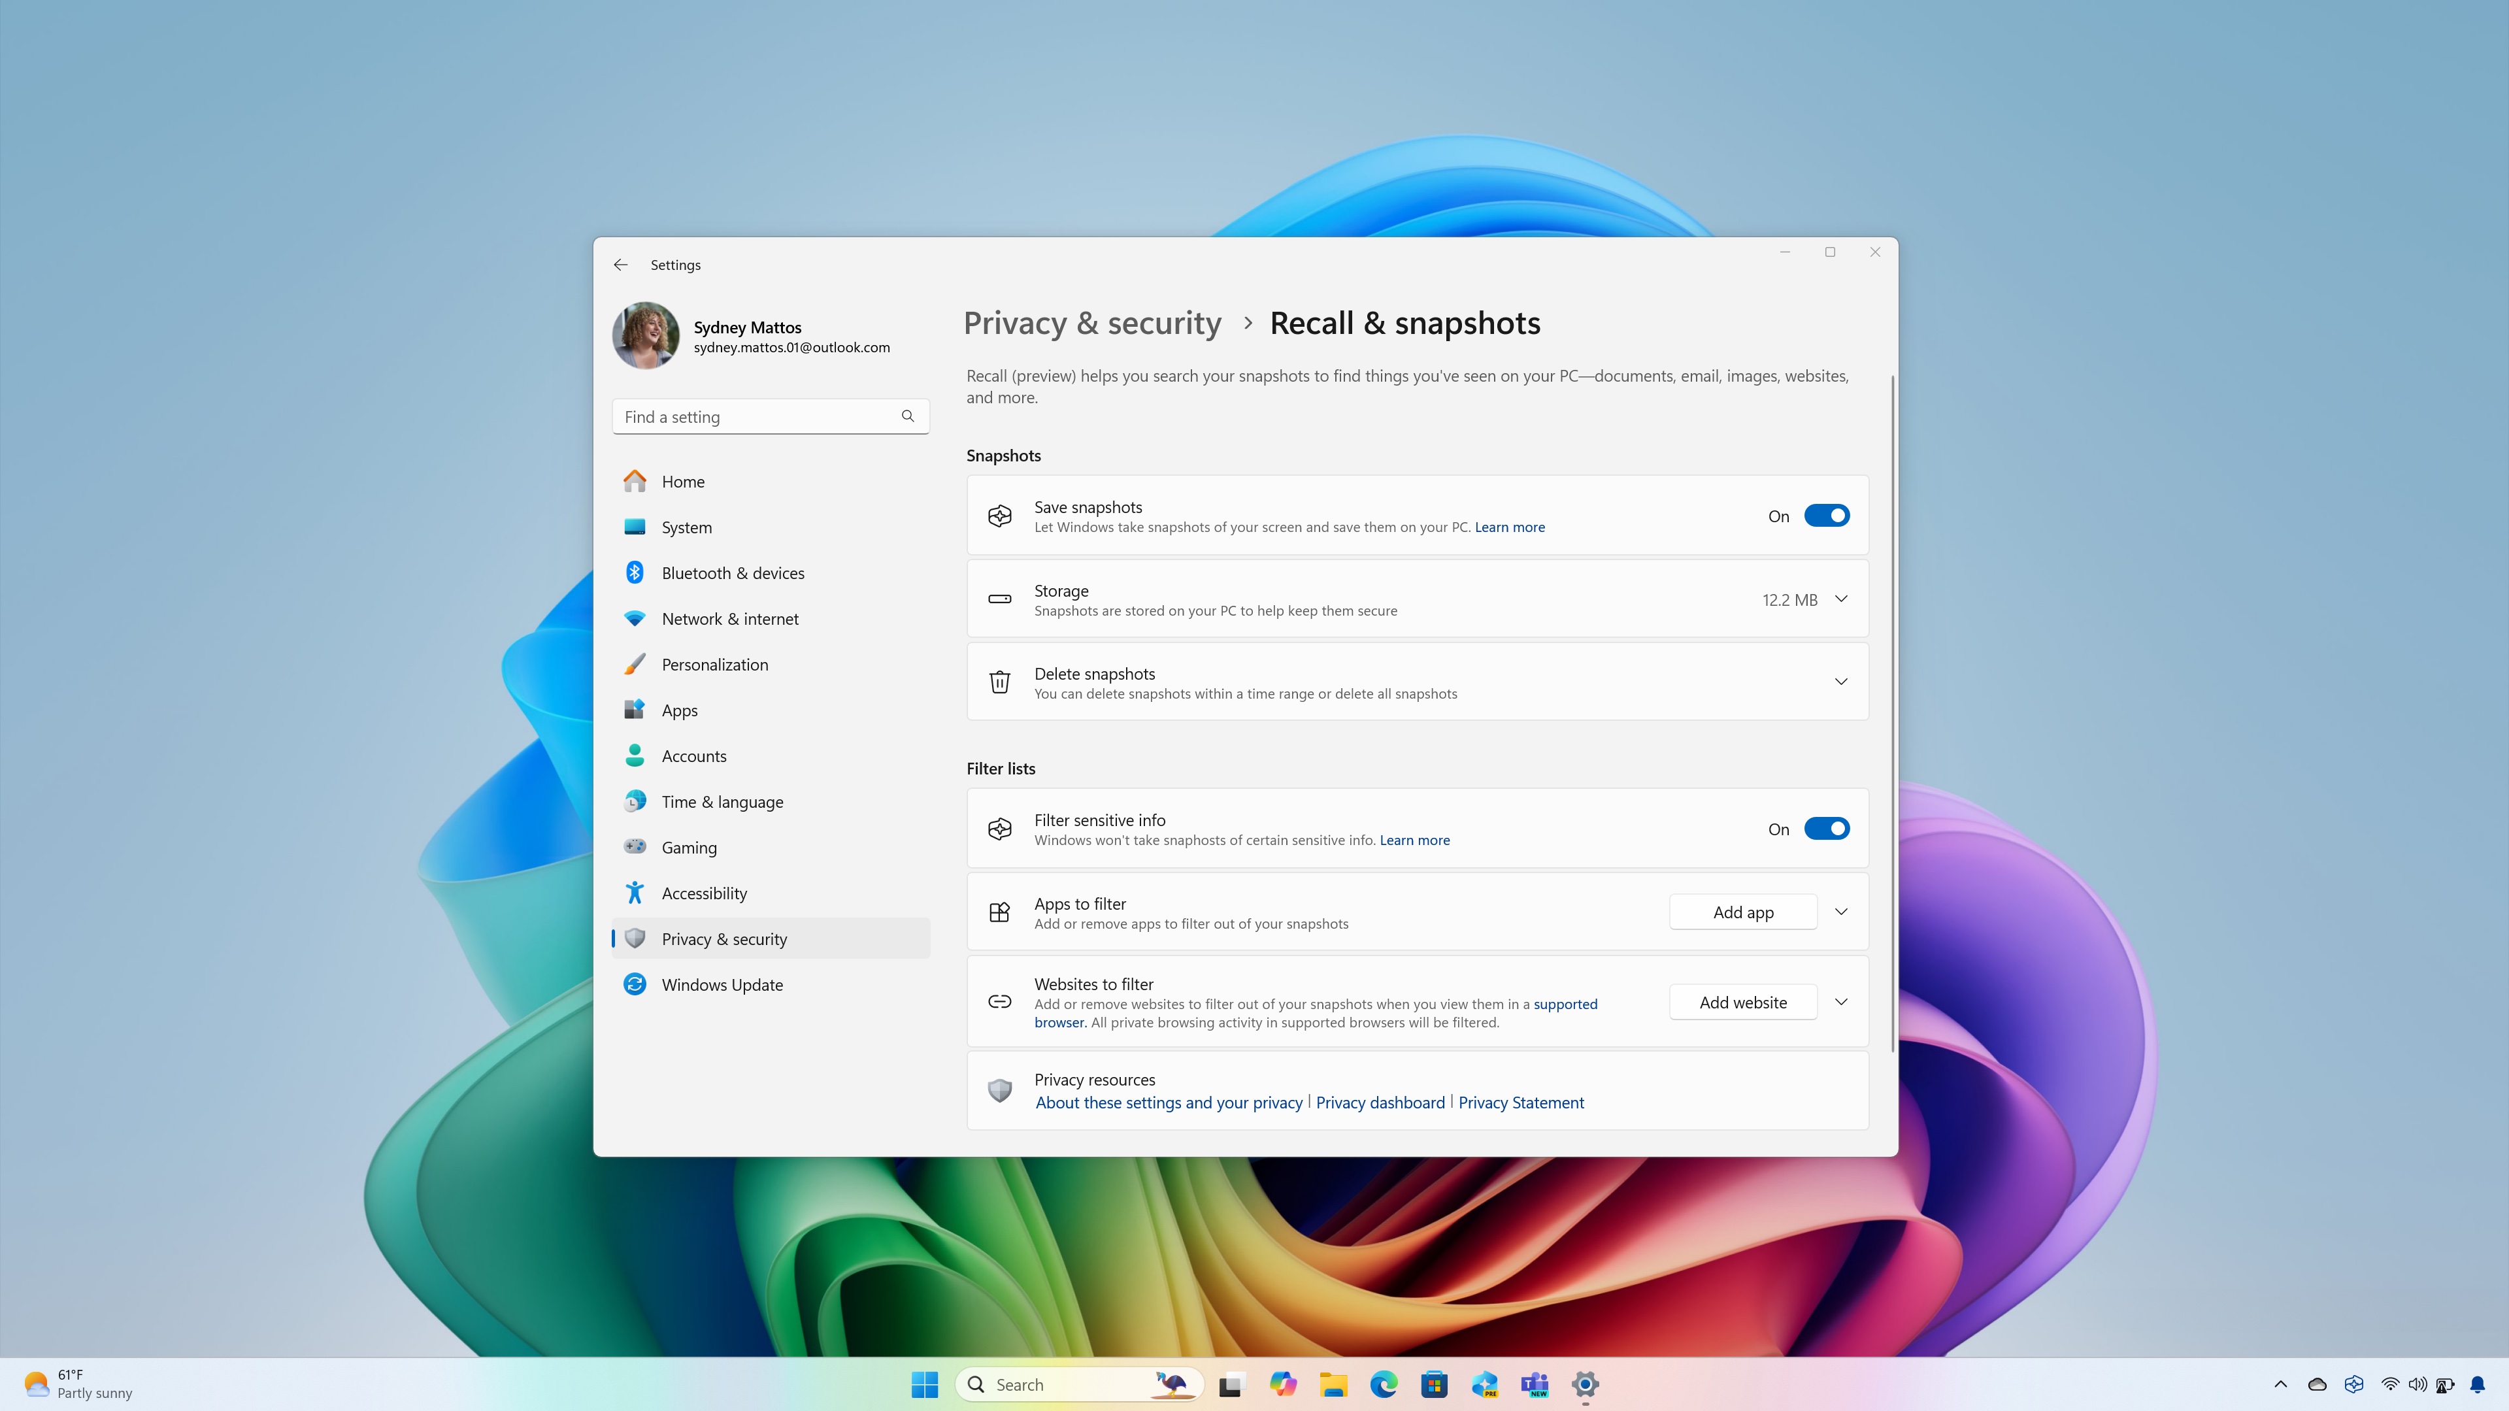
Task: Expand the Websites to filter section
Action: click(1840, 1001)
